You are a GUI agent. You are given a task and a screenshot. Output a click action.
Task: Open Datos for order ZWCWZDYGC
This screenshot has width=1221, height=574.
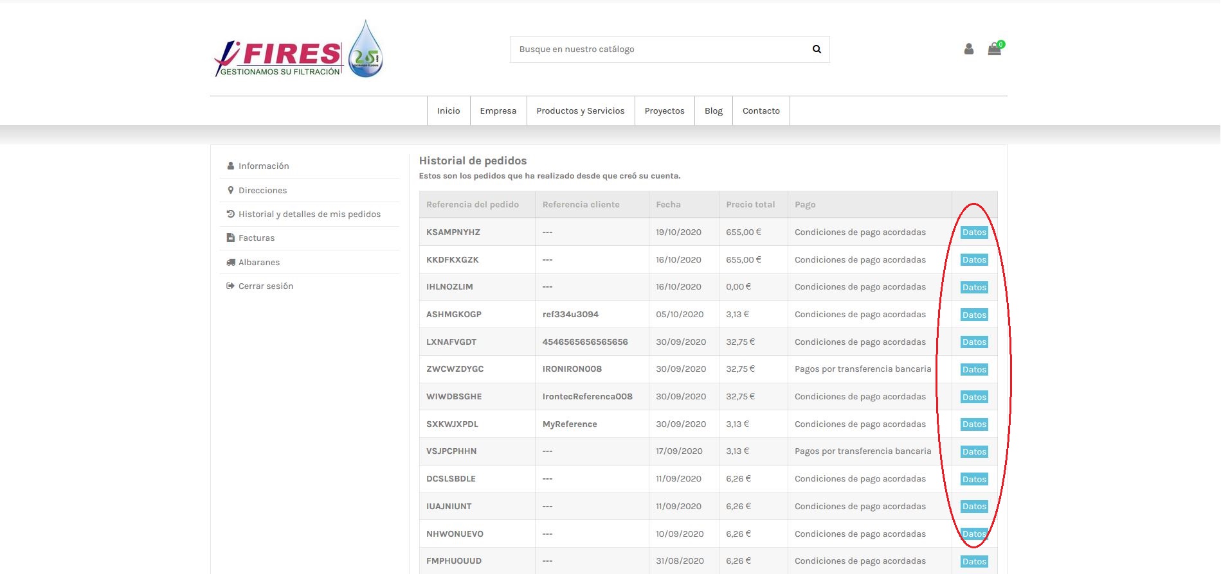click(x=974, y=370)
